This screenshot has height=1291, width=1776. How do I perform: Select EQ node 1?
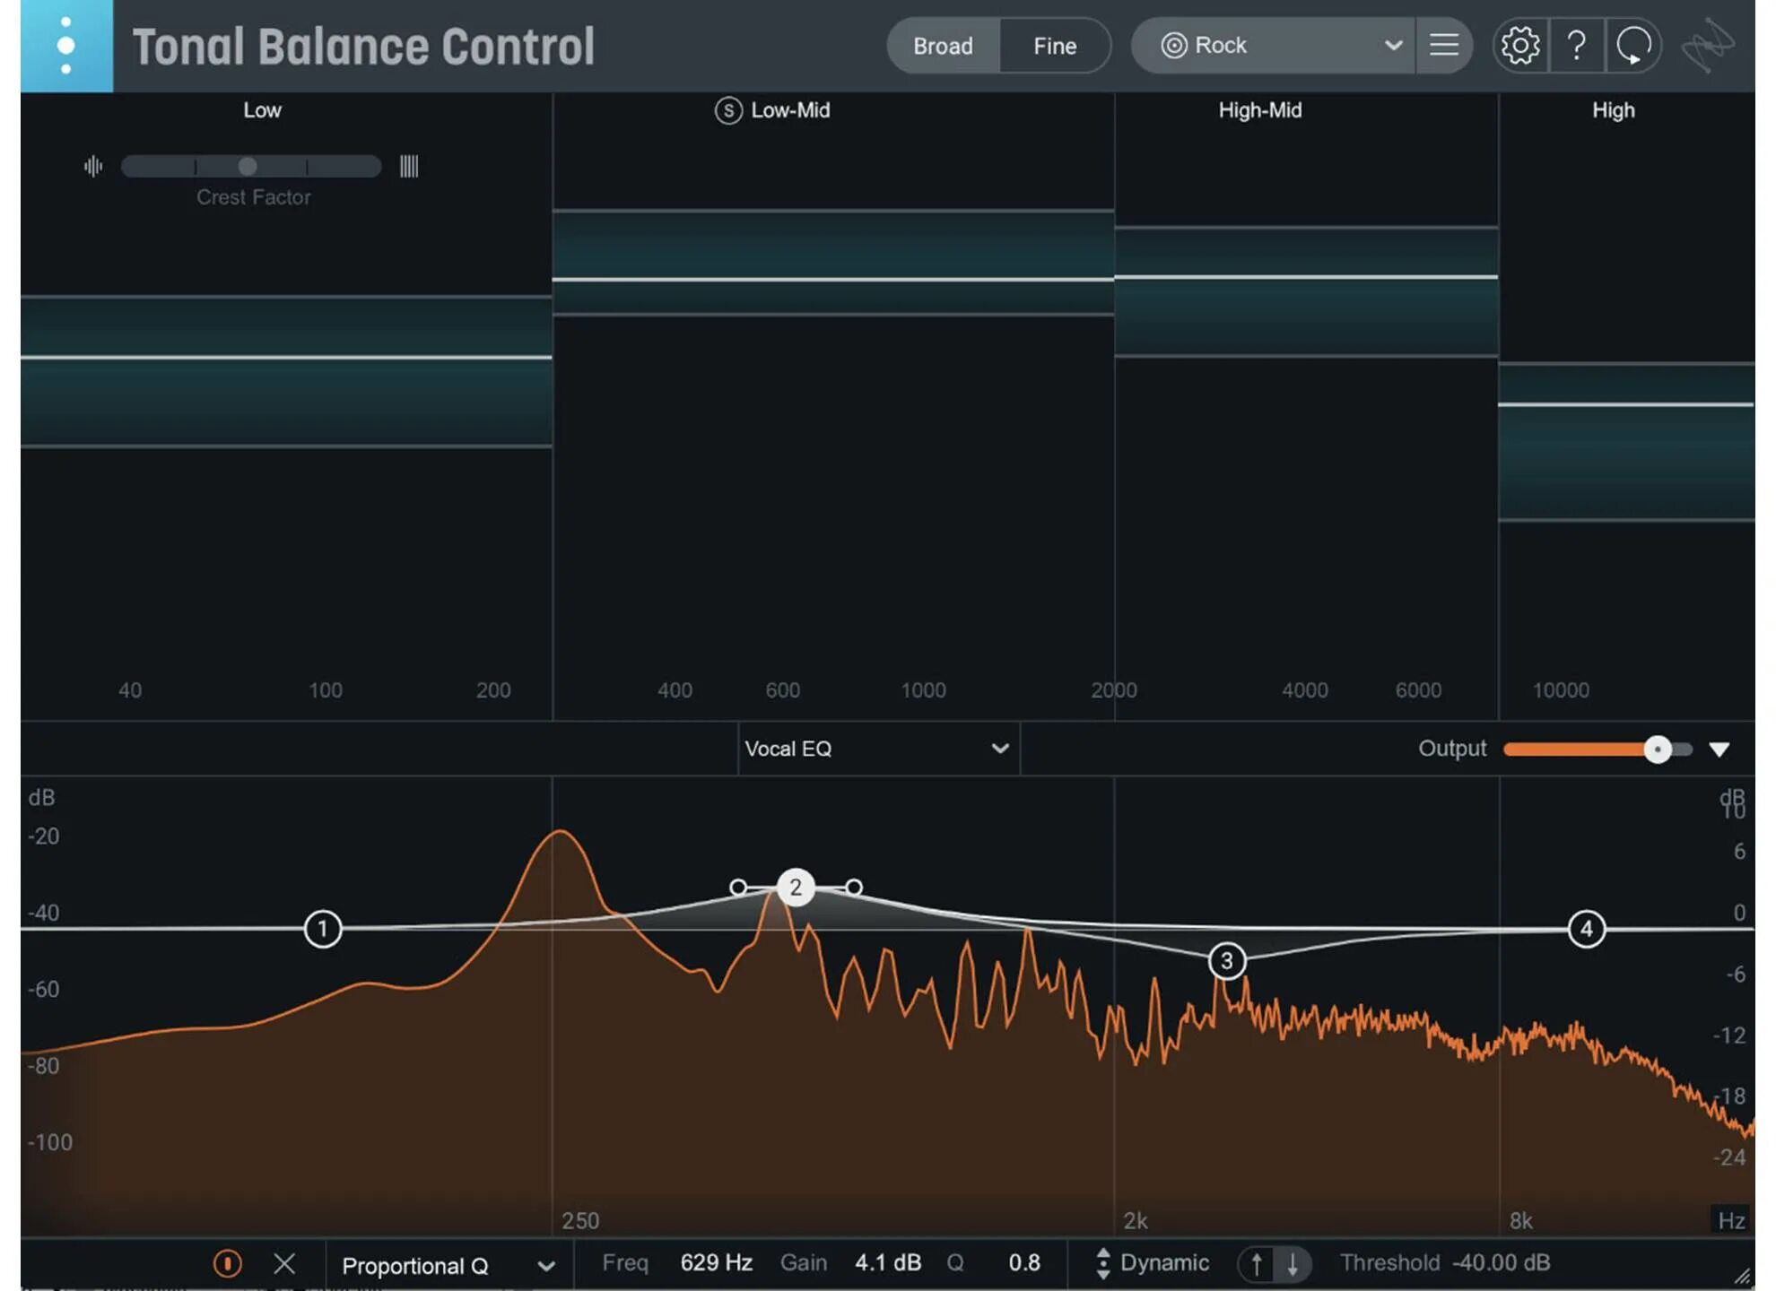(323, 929)
